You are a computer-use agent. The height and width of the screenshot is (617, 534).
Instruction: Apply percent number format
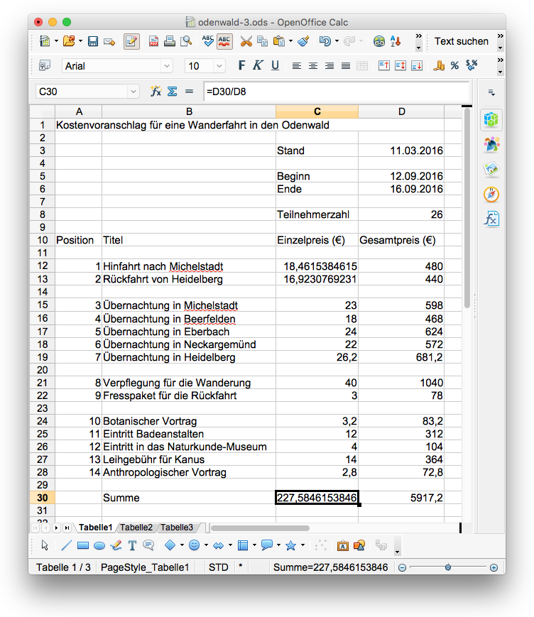(455, 66)
